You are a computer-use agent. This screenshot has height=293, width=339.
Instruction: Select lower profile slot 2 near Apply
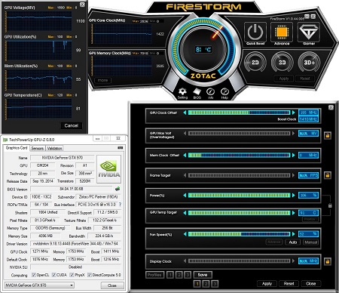coord(206,284)
